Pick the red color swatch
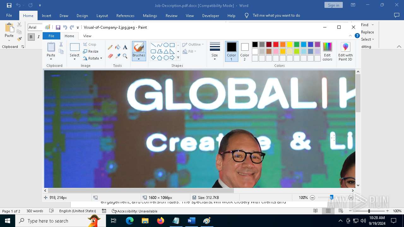 click(276, 44)
